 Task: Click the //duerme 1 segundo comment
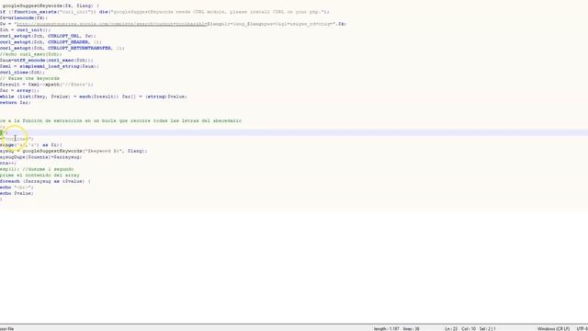point(48,169)
